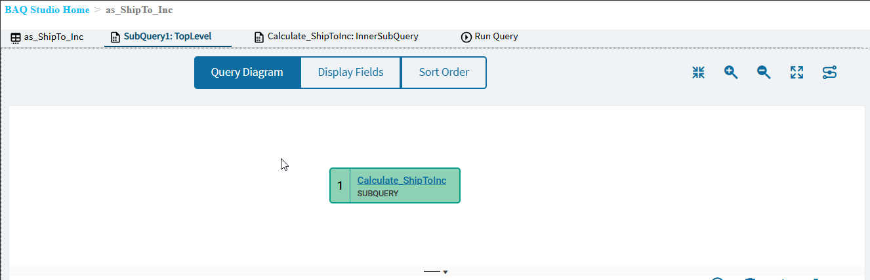870x280 pixels.
Task: Click the horizontal splitter handle bar
Action: (432, 271)
